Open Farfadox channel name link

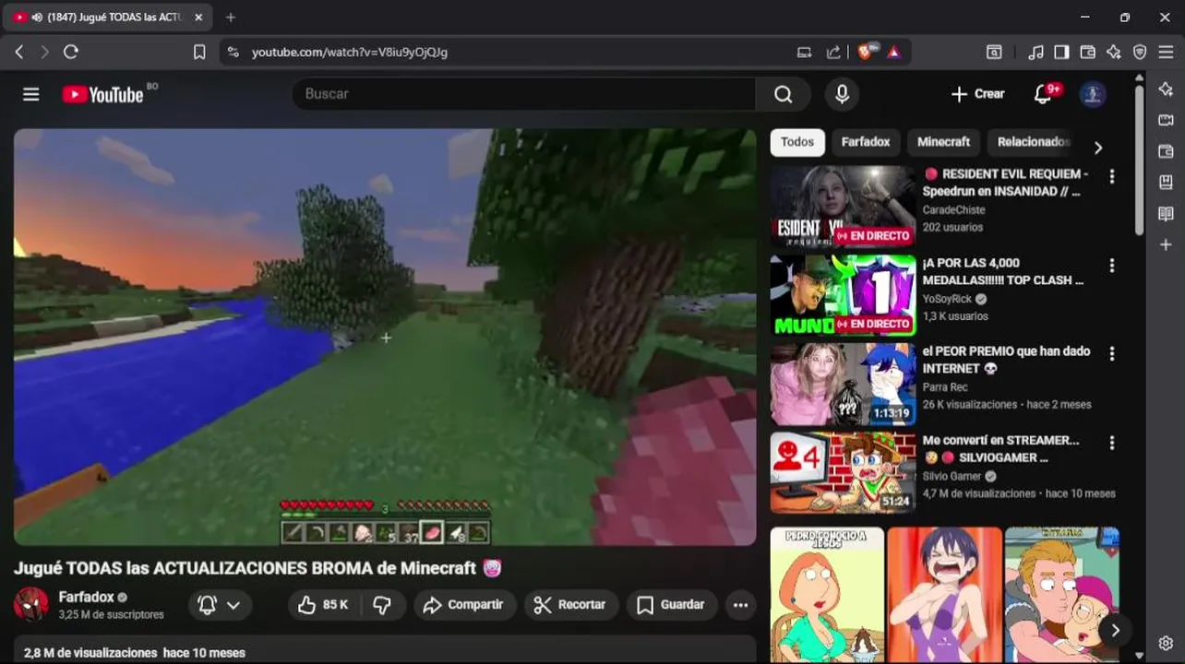[87, 597]
